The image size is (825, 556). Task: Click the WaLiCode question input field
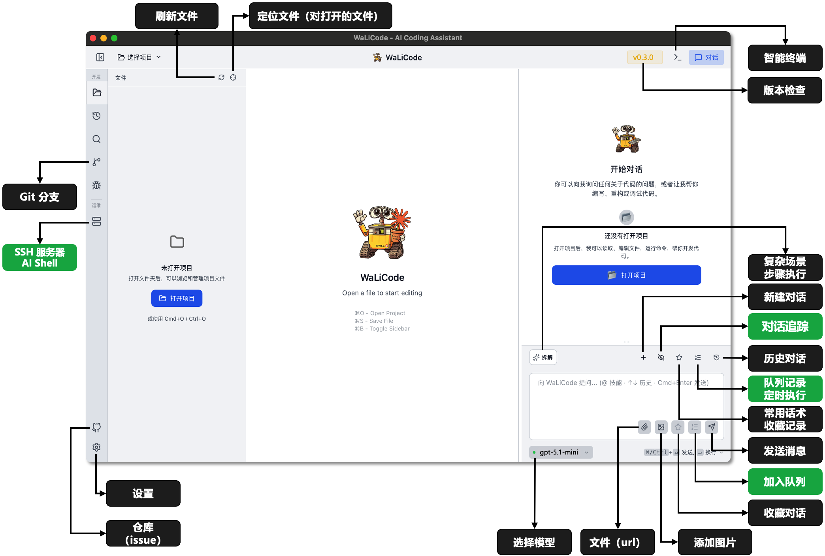tap(626, 406)
